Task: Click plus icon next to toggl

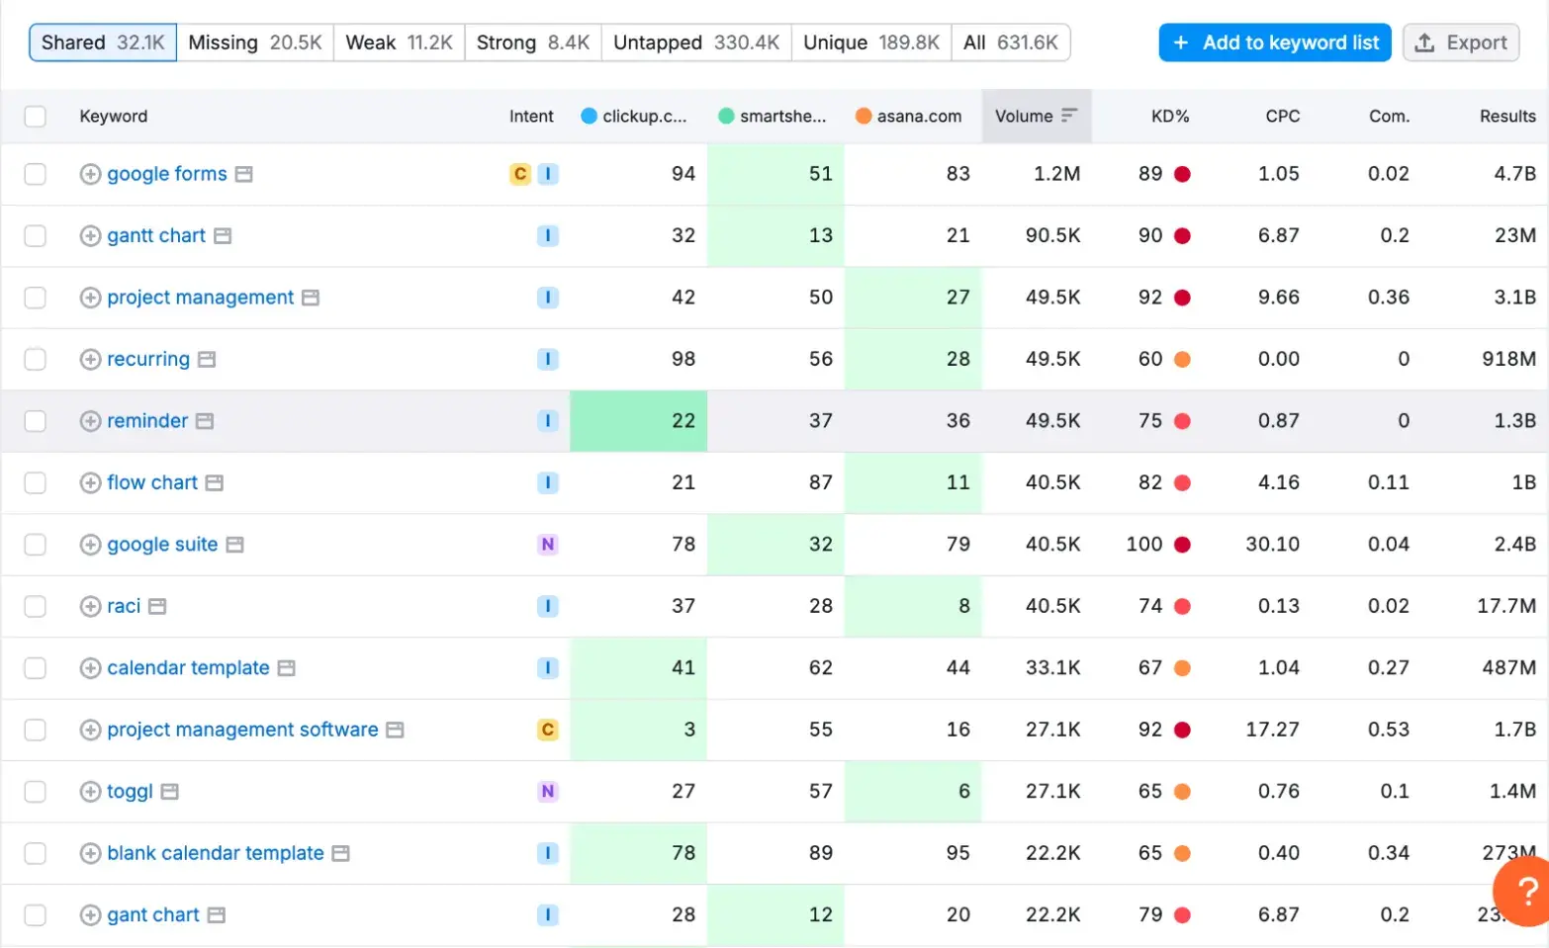Action: pos(90,792)
